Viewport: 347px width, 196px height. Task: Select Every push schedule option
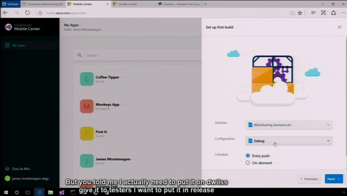(248, 156)
